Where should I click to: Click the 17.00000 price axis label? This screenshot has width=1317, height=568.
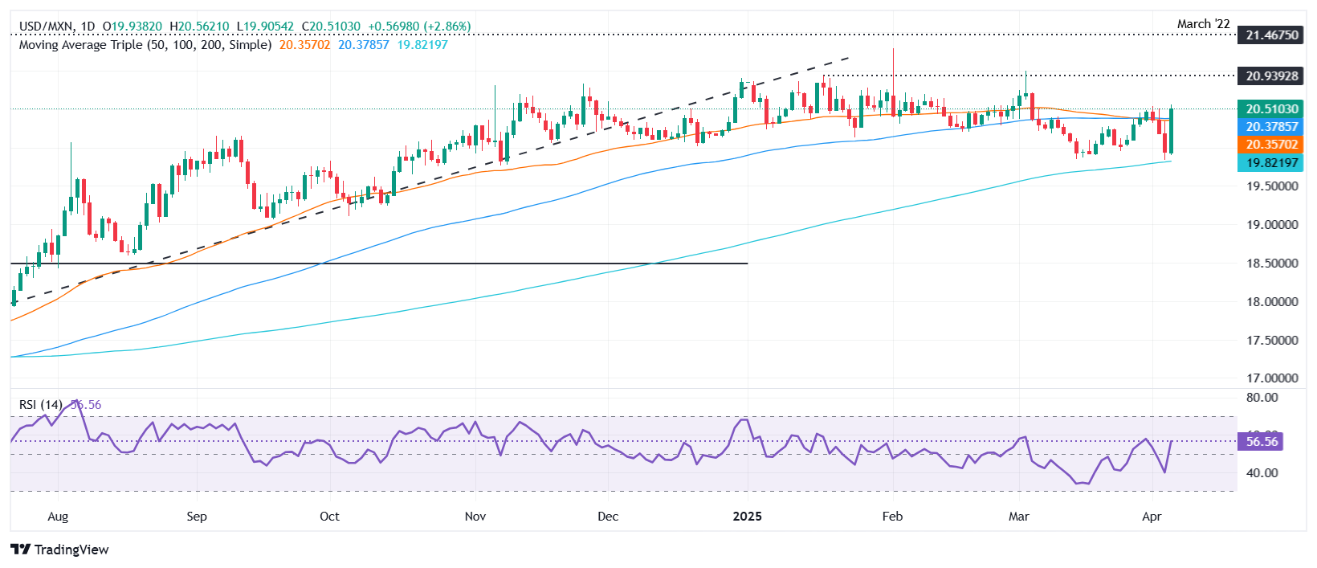[x=1271, y=378]
